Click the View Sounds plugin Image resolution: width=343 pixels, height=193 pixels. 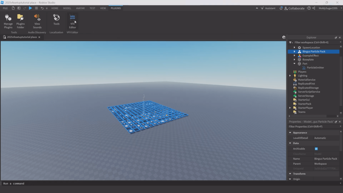pos(37,21)
